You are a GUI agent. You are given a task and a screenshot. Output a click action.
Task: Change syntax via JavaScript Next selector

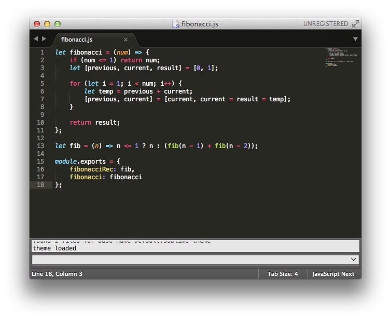(x=333, y=274)
